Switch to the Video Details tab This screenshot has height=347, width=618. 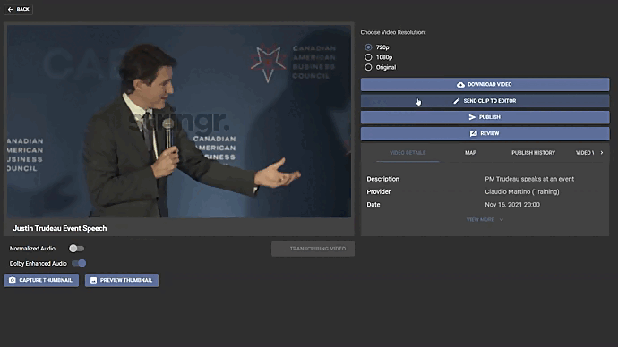tap(408, 153)
